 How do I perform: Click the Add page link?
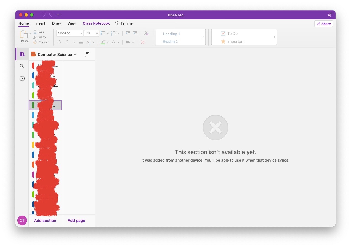coord(76,221)
